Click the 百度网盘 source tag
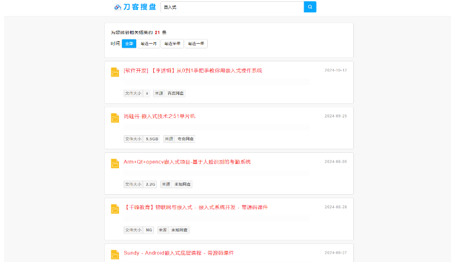 click(175, 93)
